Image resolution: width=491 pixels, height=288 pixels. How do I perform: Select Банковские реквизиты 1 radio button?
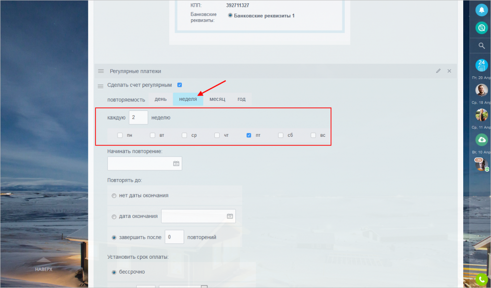point(230,15)
